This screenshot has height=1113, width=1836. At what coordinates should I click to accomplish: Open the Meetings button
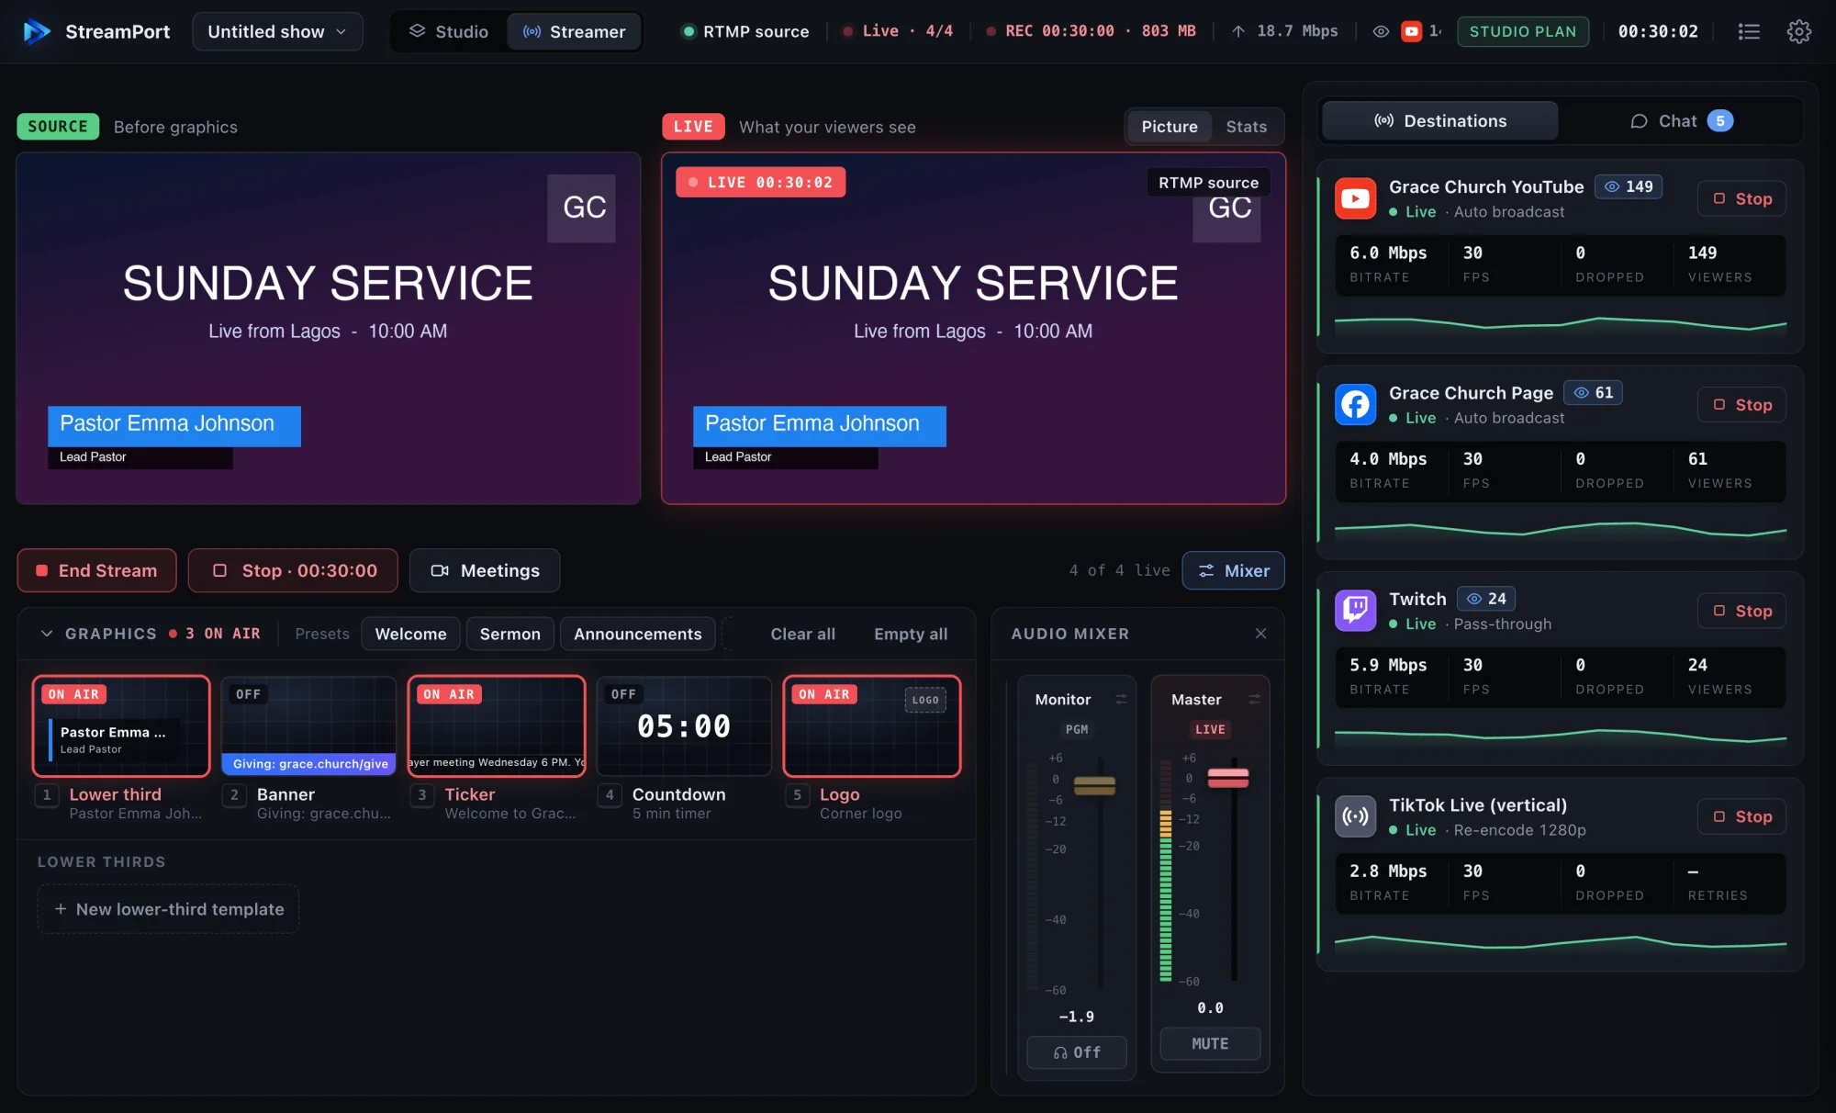(x=485, y=570)
